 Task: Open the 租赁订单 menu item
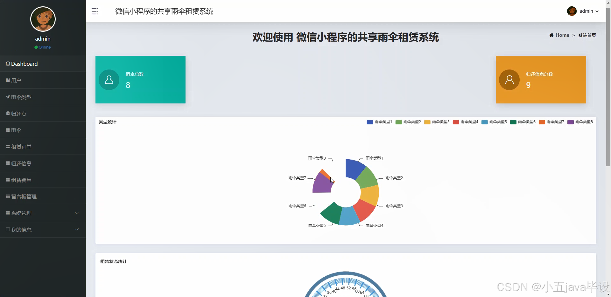point(43,147)
